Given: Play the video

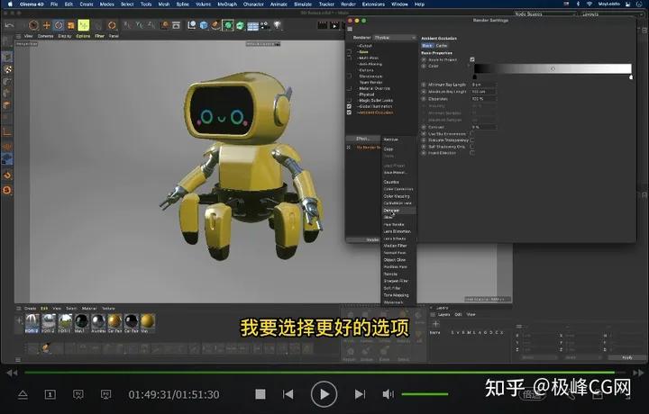Looking at the screenshot, I should click(324, 394).
